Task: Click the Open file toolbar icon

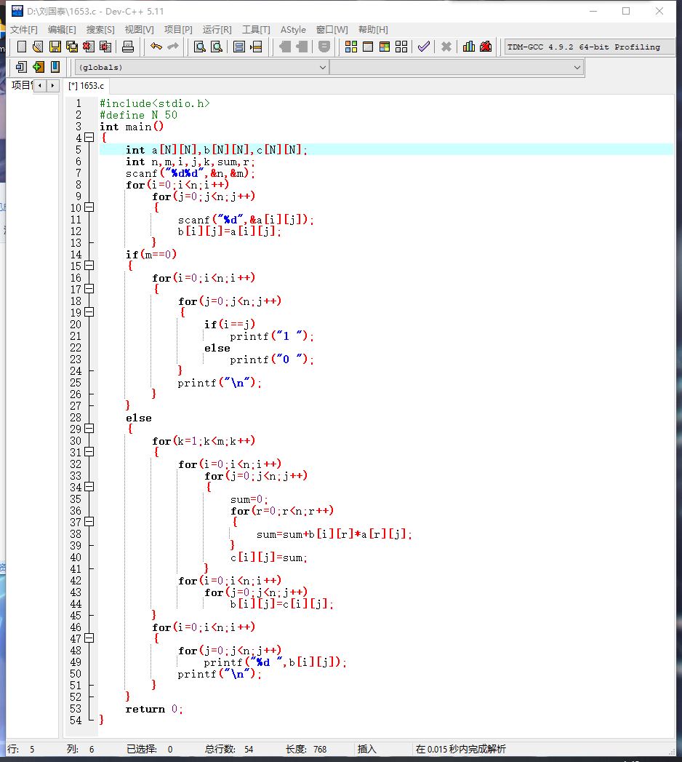Action: point(38,47)
